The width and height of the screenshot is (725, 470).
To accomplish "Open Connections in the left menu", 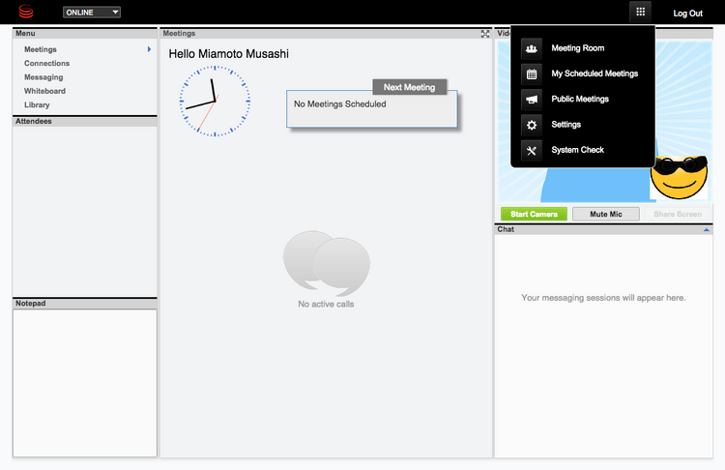I will 46,64.
